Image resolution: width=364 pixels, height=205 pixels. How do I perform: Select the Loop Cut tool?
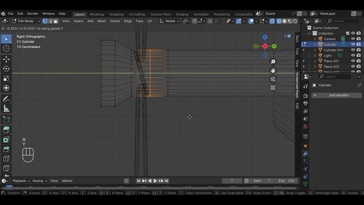[x=6, y=159]
